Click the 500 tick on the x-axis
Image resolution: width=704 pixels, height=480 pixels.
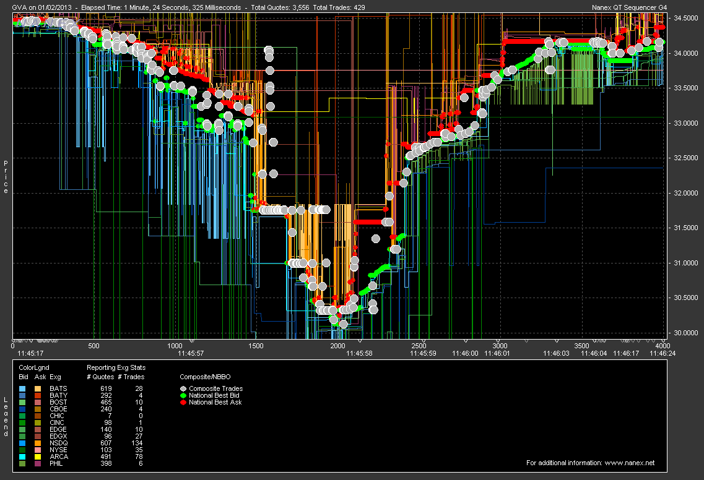coord(94,346)
